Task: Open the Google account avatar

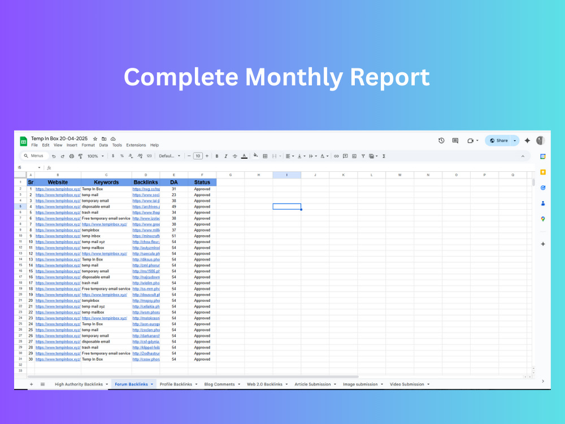Action: 540,141
